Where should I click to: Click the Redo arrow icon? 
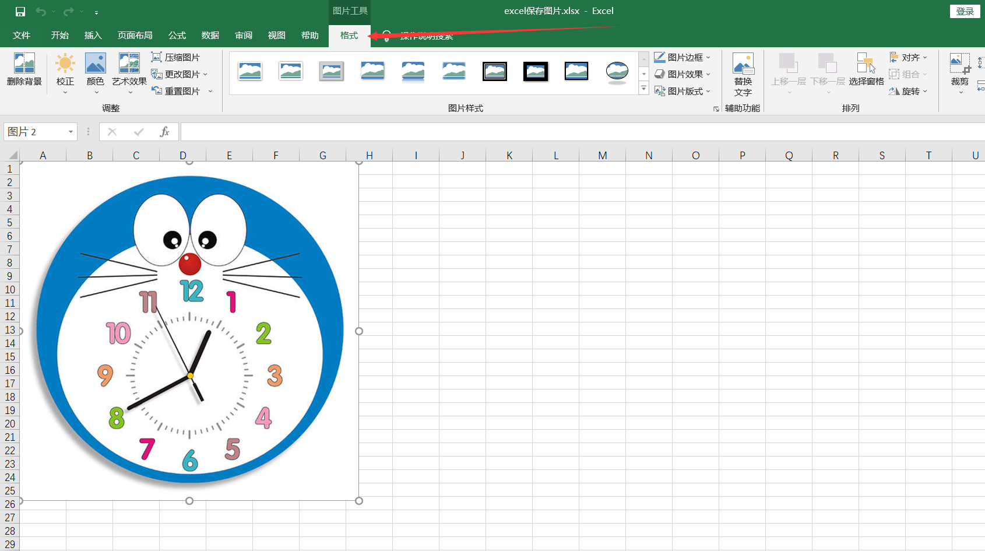pyautogui.click(x=68, y=12)
